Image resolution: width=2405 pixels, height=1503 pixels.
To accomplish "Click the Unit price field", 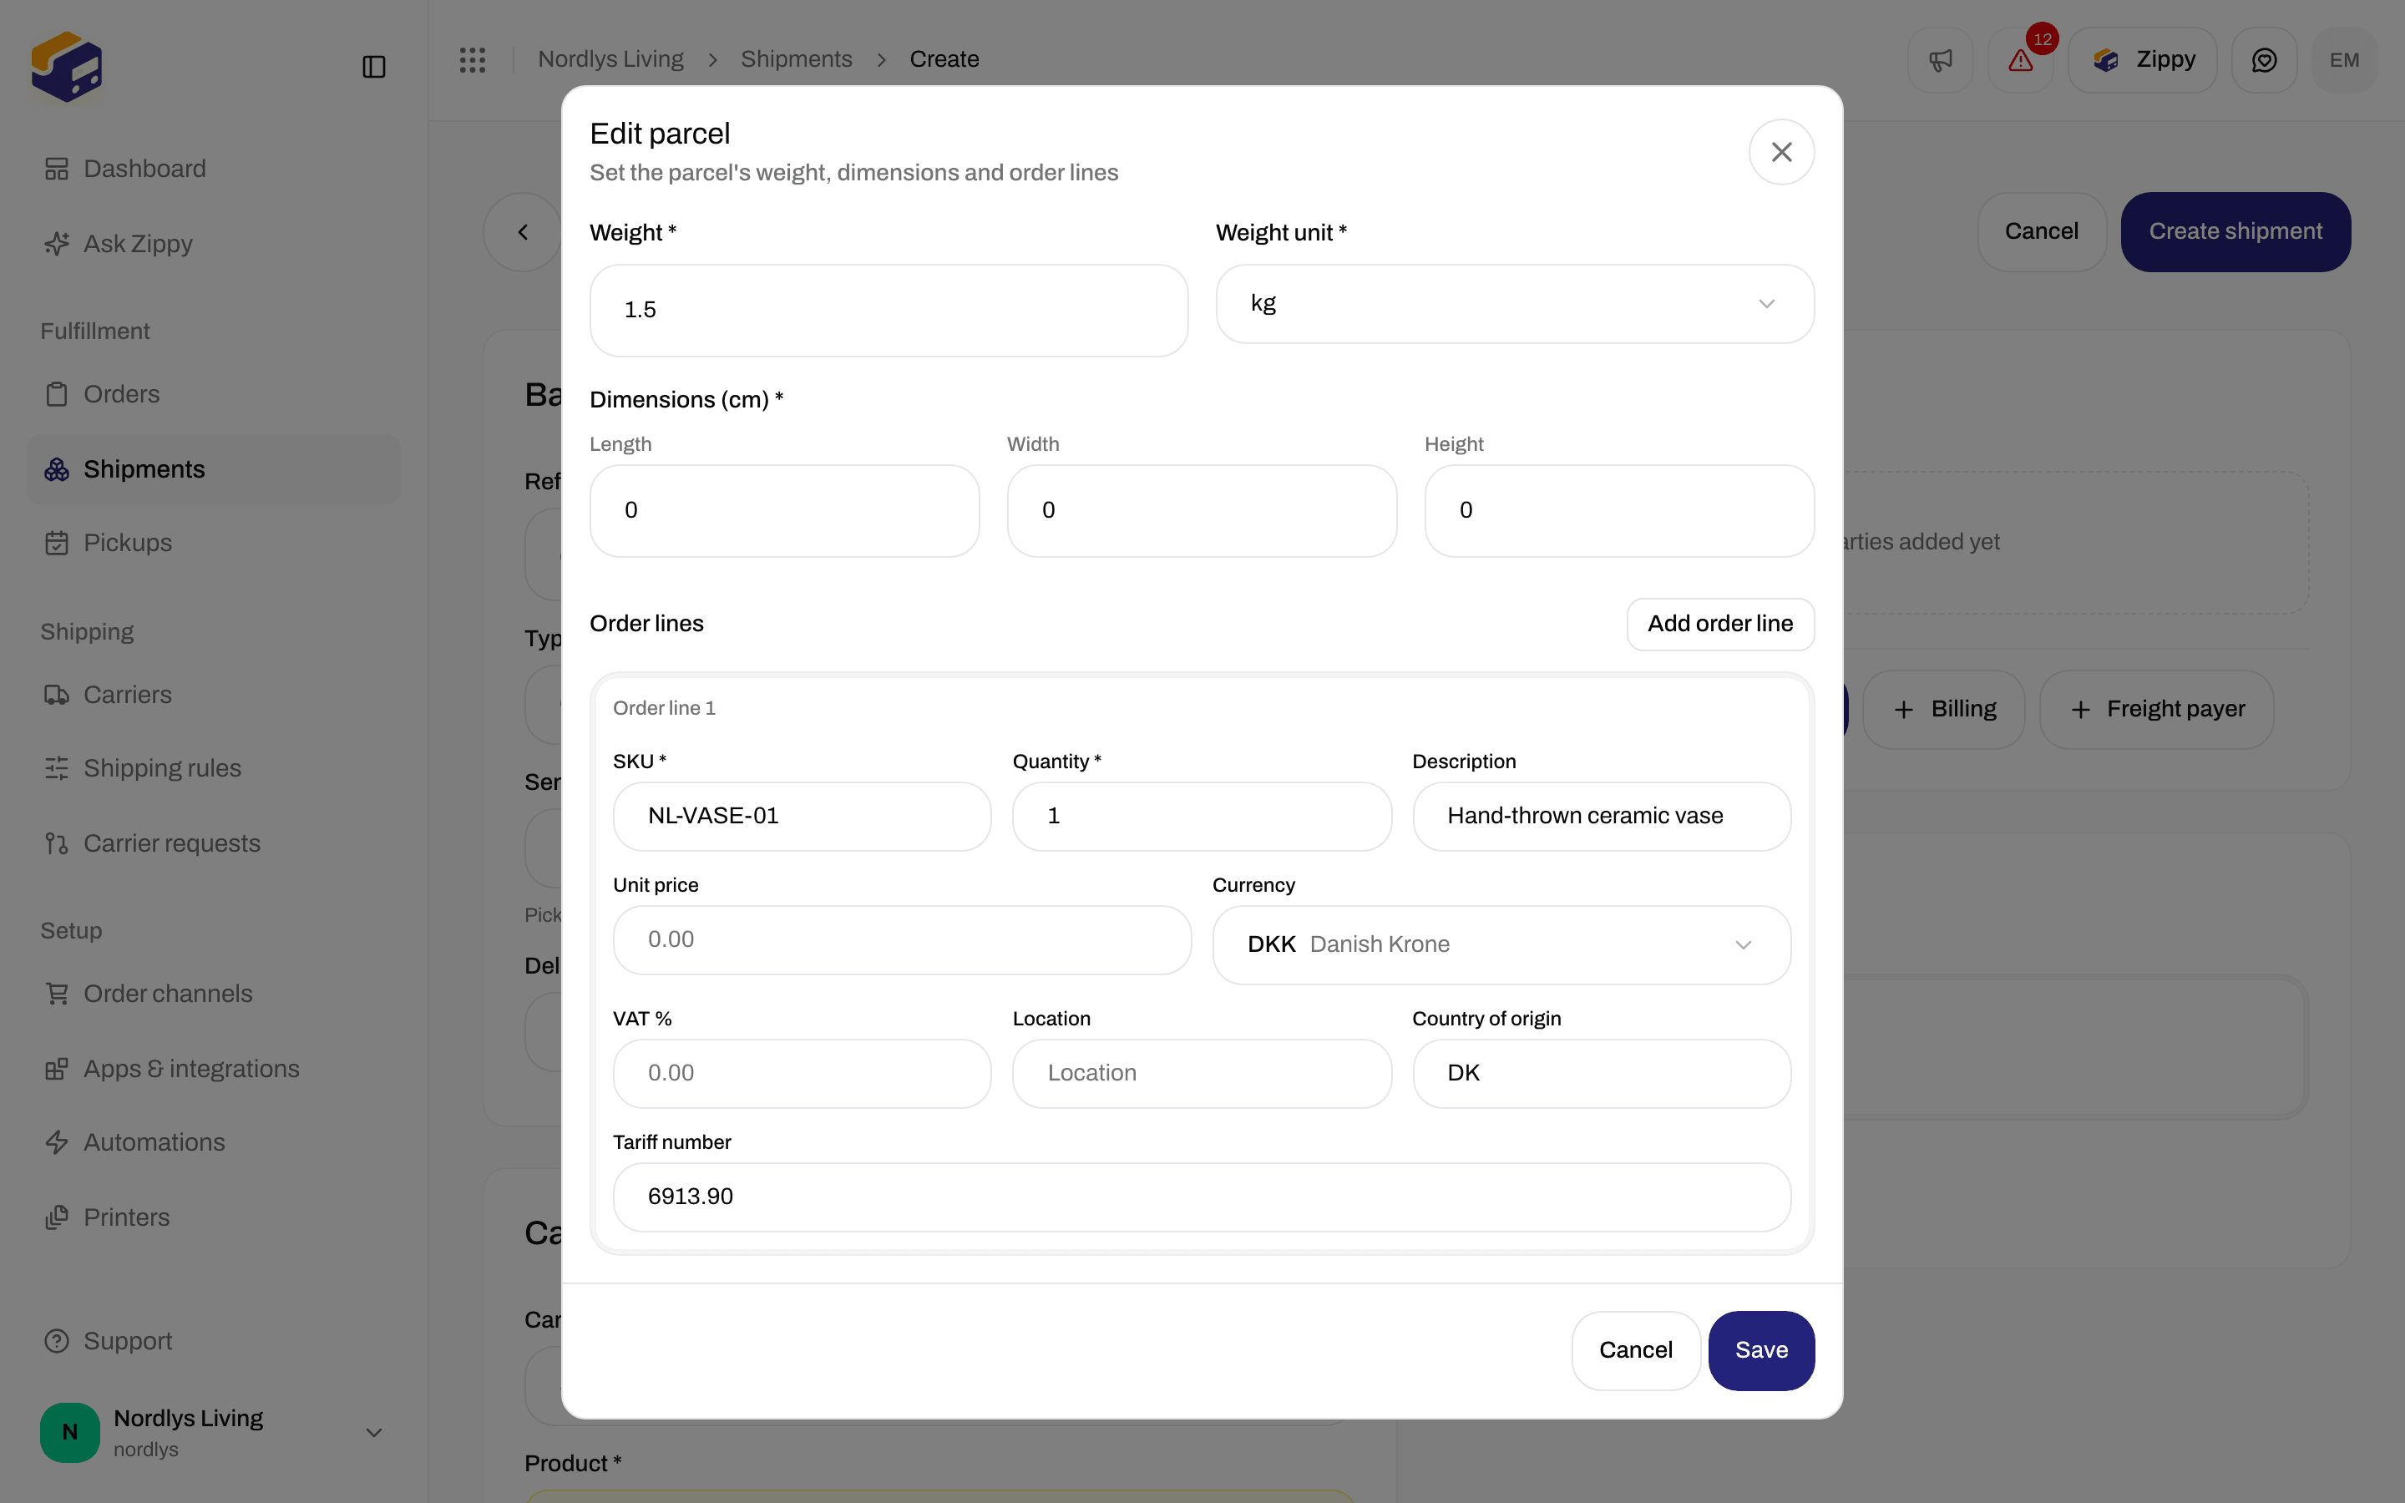I will pyautogui.click(x=901, y=939).
